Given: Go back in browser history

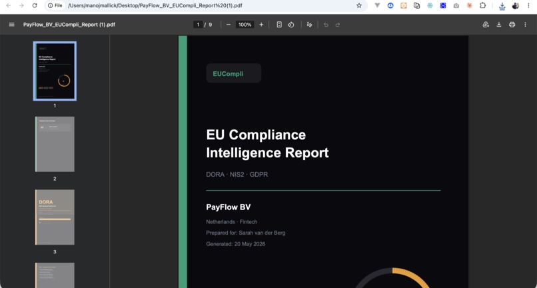Looking at the screenshot, I should click(9, 5).
